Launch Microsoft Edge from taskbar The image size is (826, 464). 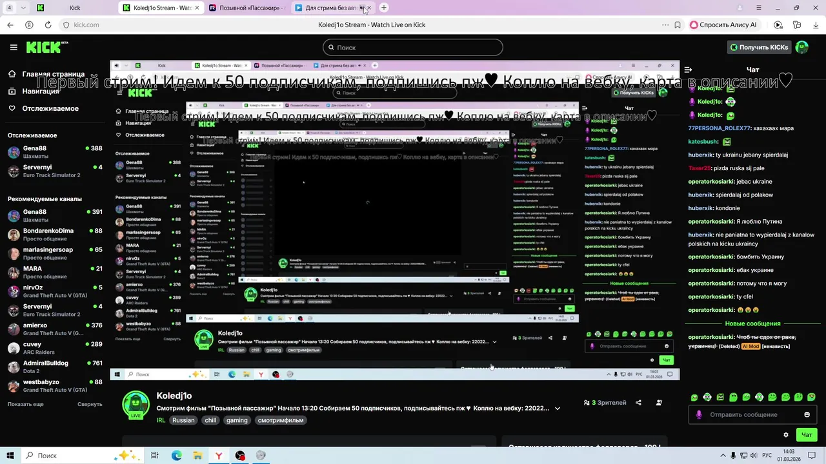(x=176, y=456)
